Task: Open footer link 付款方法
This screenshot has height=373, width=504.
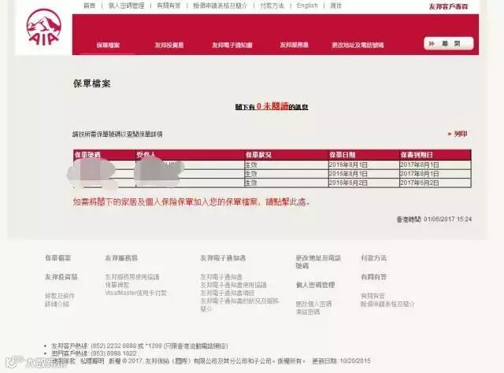Action: coord(373,257)
